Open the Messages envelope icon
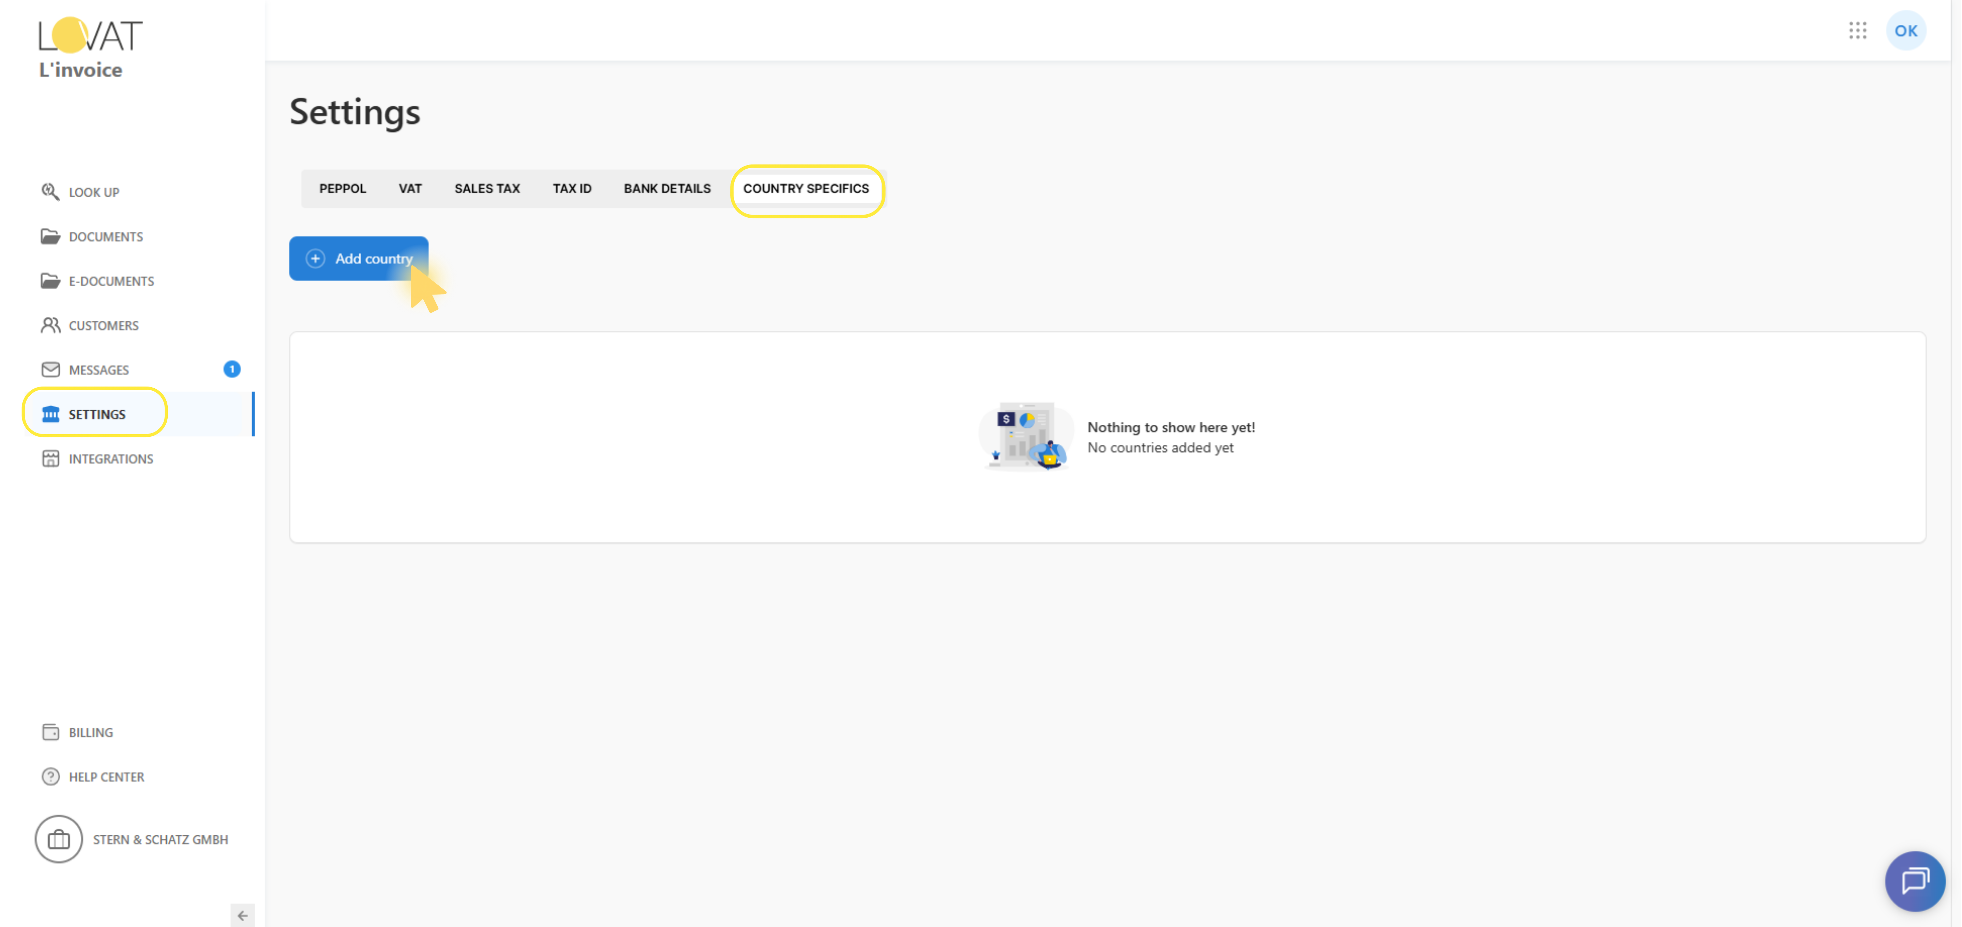The width and height of the screenshot is (1962, 927). click(x=50, y=369)
